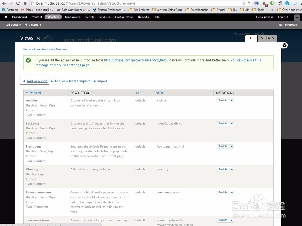
Task: Expand the Archive row operations dropdown arrow
Action: click(x=232, y=100)
